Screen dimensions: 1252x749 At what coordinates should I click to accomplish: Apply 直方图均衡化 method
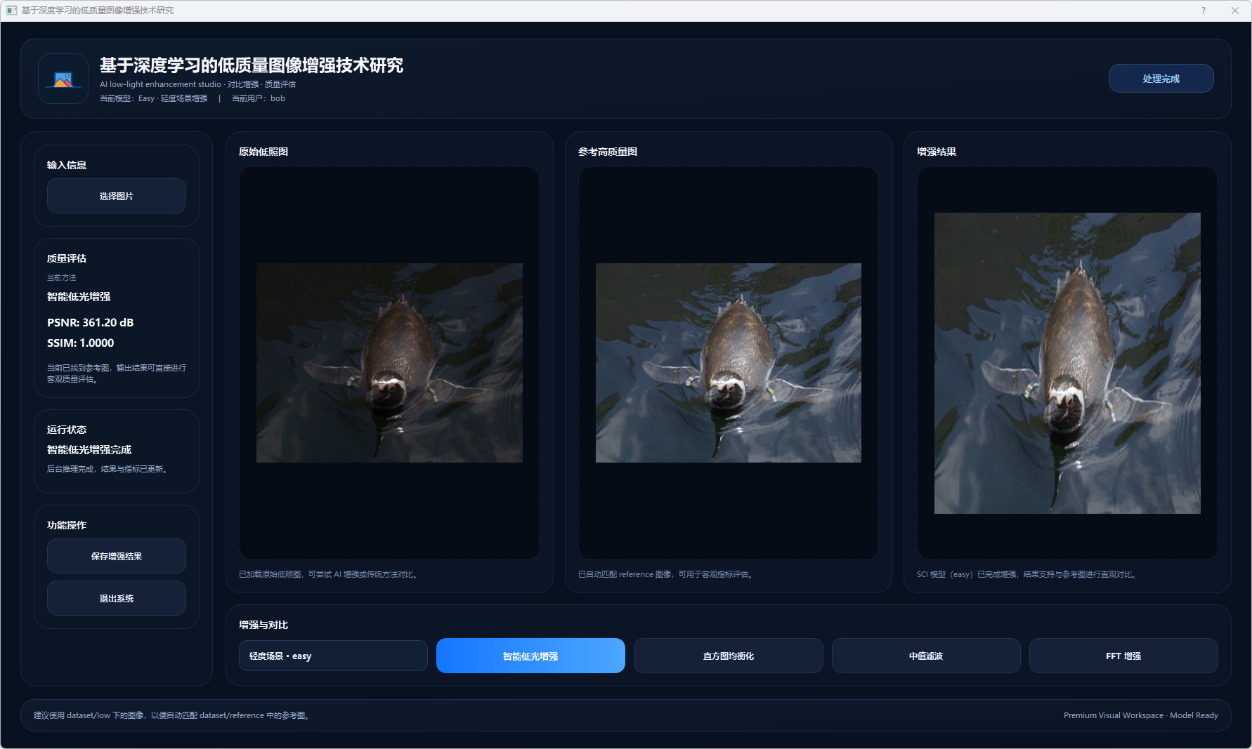[x=728, y=656]
